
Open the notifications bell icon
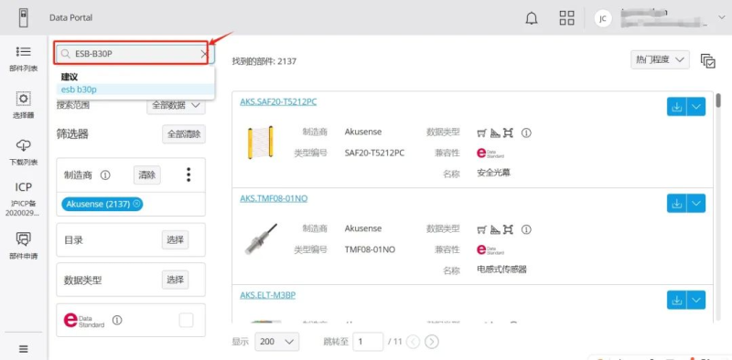(x=532, y=17)
